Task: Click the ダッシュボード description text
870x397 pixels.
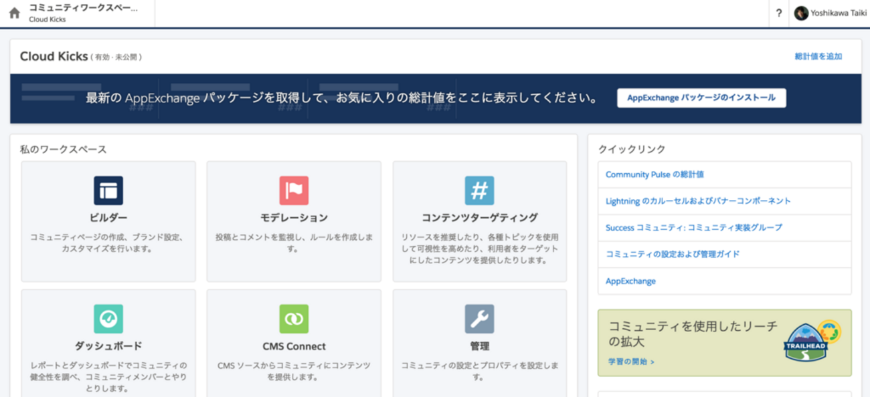Action: (x=108, y=377)
